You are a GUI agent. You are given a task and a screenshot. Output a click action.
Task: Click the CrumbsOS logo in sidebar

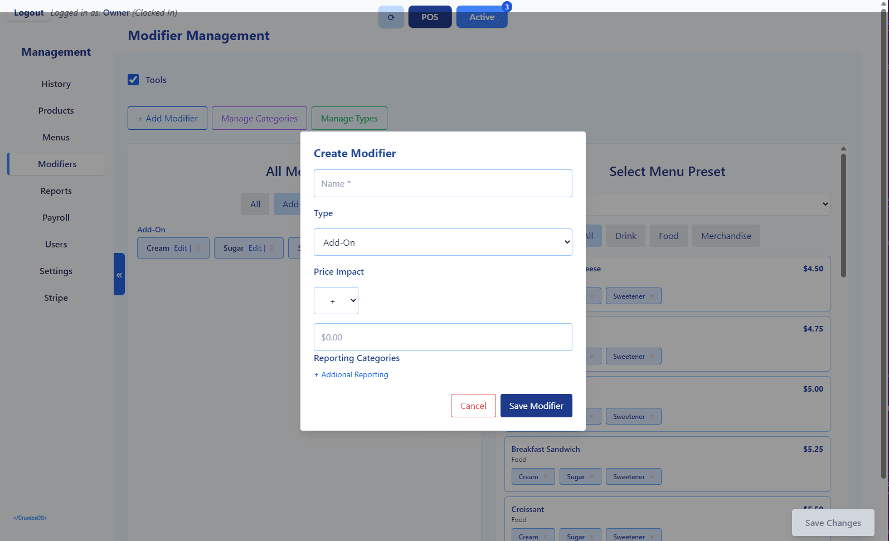coord(30,518)
